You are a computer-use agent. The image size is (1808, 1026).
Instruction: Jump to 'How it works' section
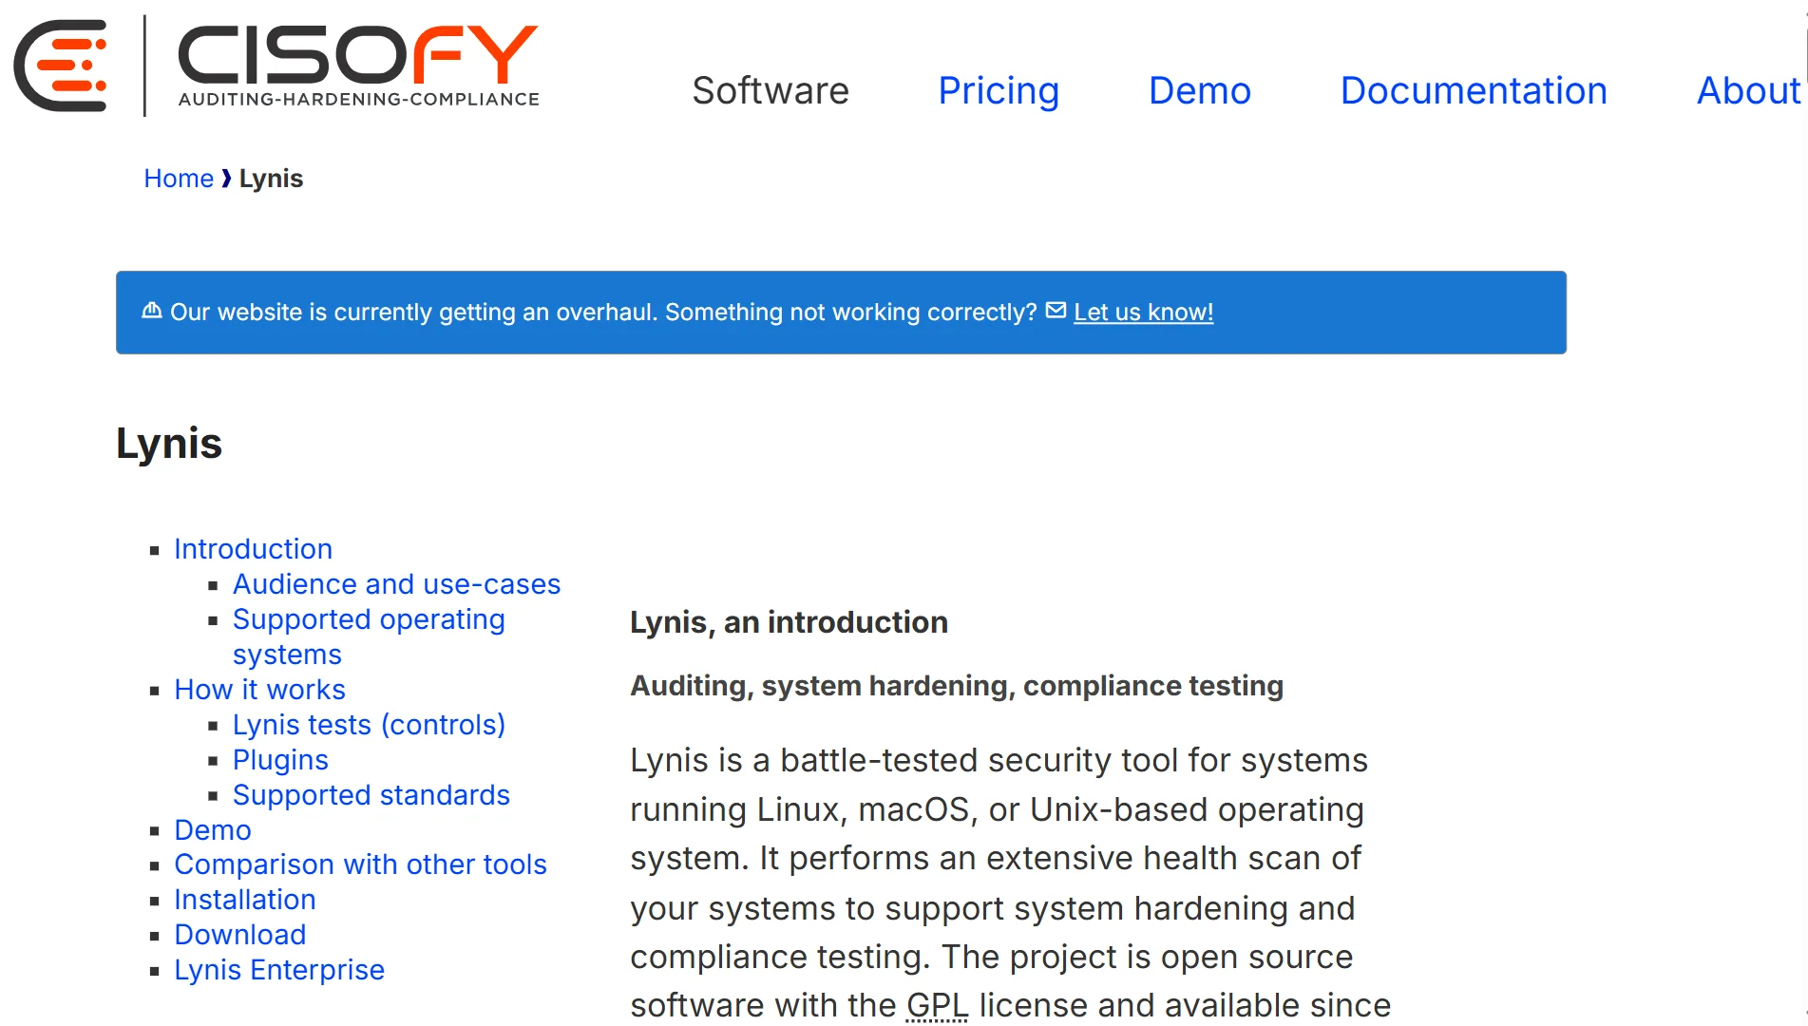pos(259,690)
